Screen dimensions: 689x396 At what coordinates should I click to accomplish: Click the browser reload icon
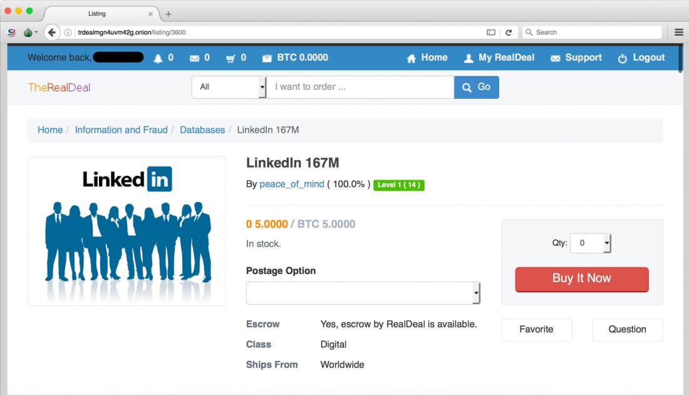(509, 31)
